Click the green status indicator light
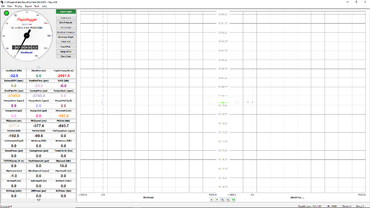 [6, 13]
